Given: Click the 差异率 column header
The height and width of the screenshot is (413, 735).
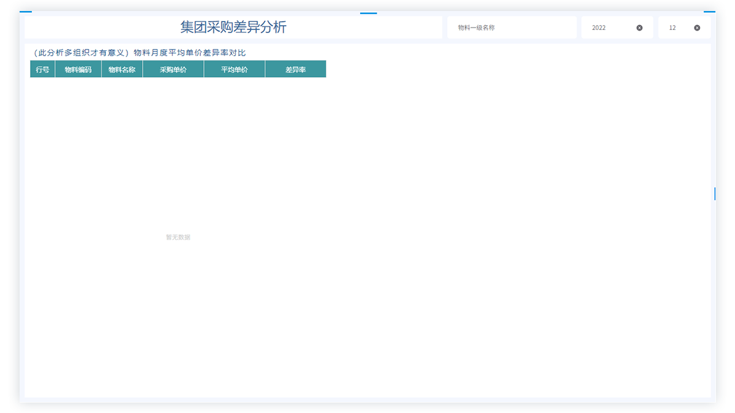Looking at the screenshot, I should [296, 69].
